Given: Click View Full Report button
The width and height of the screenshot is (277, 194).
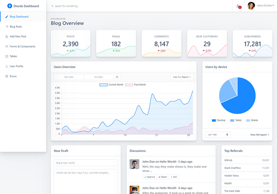Looking at the screenshot, I should 182,77.
